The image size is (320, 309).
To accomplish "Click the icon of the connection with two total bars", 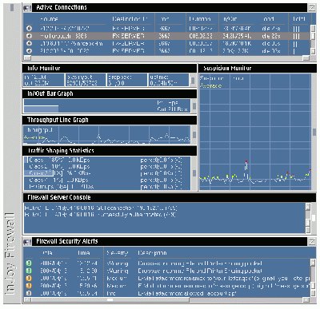I will tap(30, 43).
